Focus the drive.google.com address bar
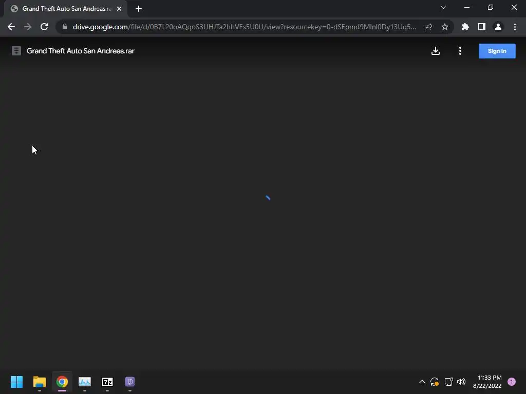The image size is (526, 394). [244, 27]
